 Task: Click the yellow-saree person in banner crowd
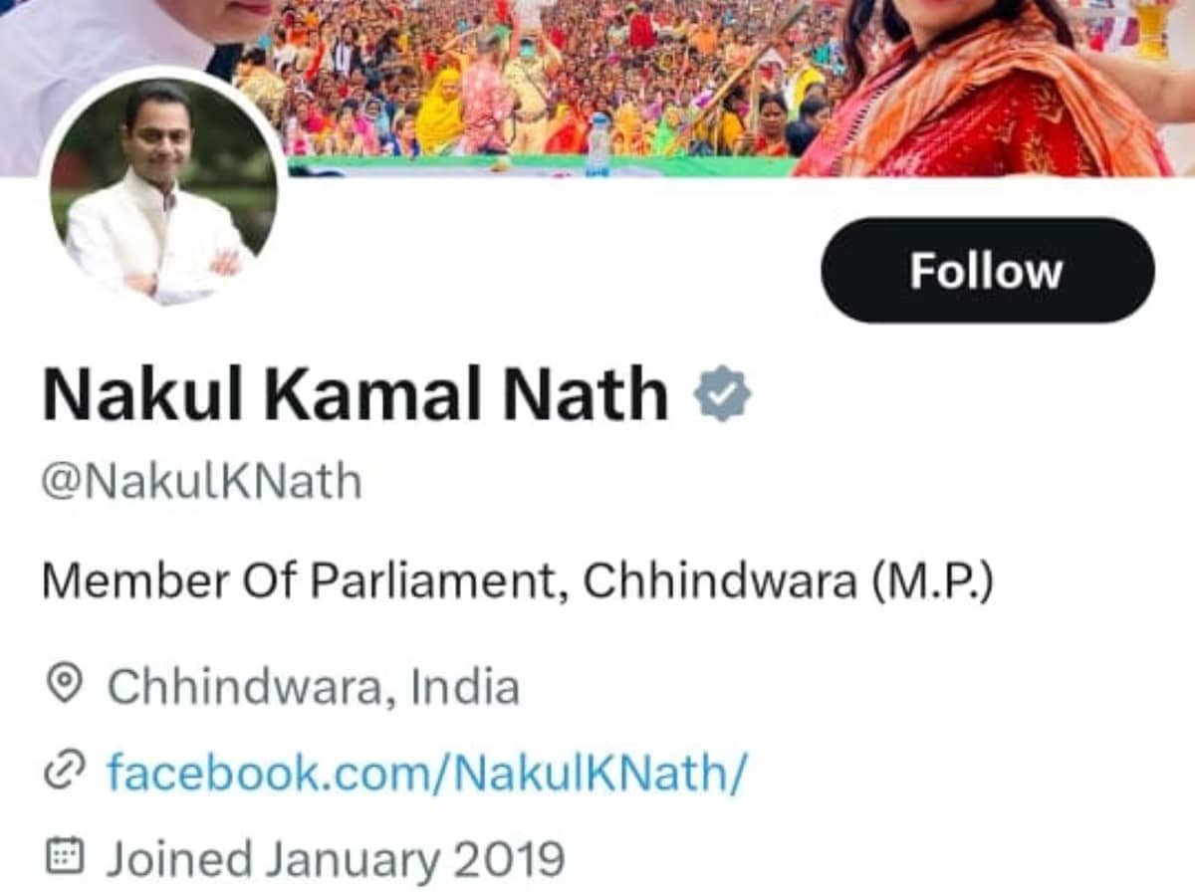[x=439, y=112]
